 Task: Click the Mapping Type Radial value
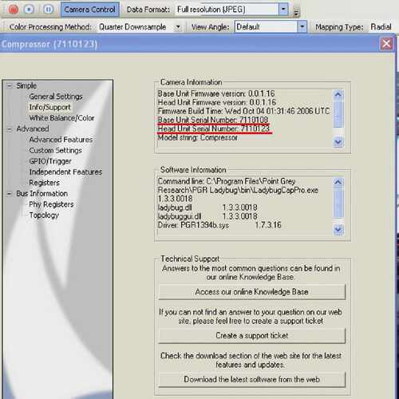coord(381,27)
